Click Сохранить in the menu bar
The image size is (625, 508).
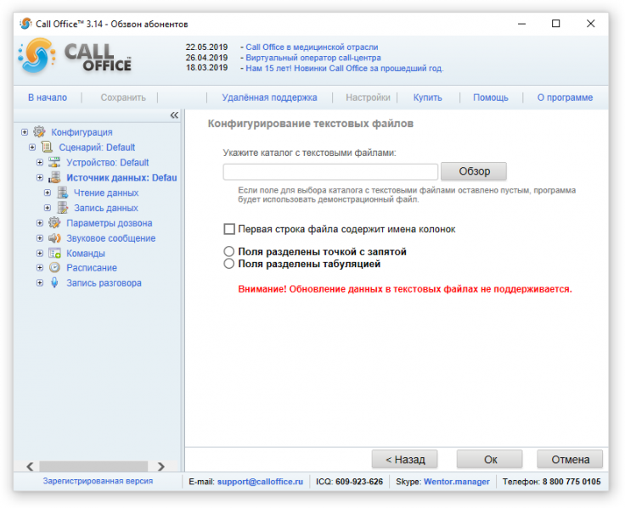click(x=123, y=98)
